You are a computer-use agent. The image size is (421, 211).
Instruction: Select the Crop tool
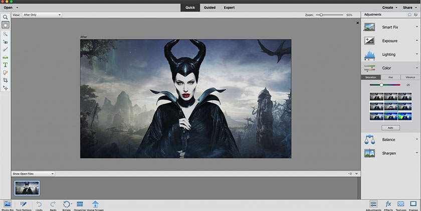(5, 80)
